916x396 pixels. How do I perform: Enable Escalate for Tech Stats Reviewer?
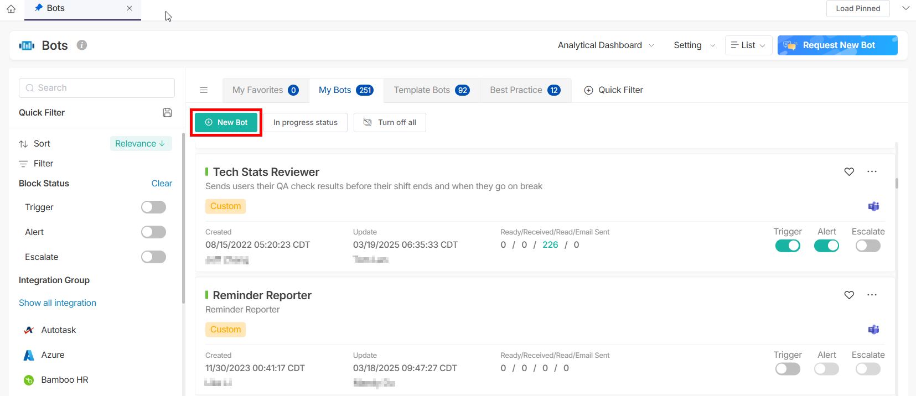click(867, 246)
